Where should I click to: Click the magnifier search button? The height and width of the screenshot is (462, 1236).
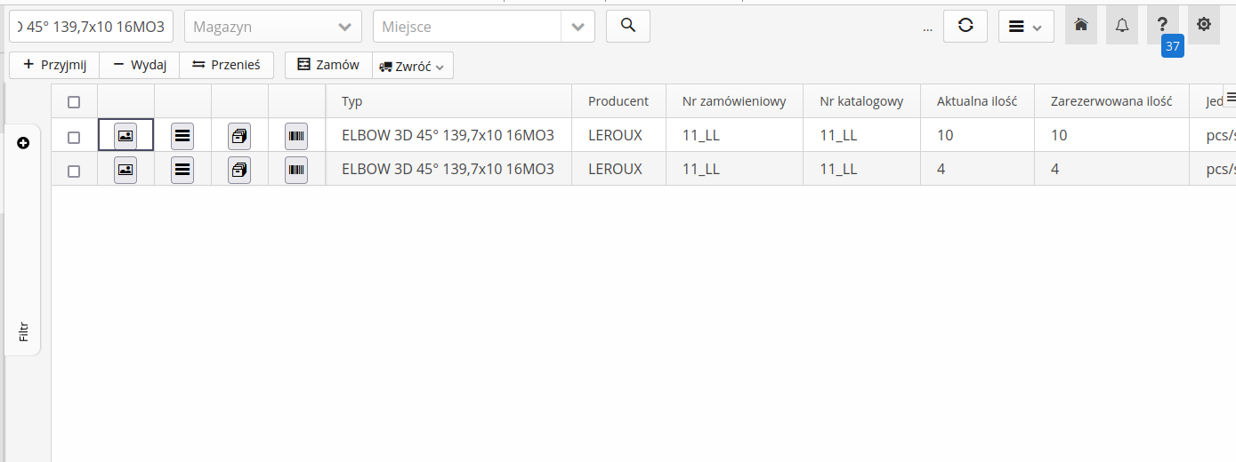[x=627, y=26]
